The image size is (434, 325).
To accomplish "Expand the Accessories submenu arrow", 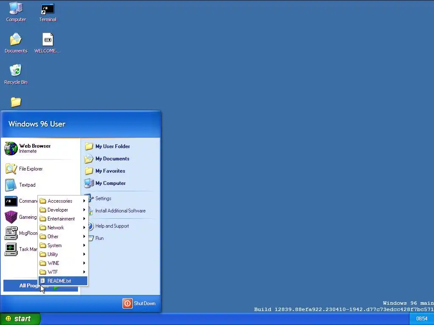I will click(84, 201).
